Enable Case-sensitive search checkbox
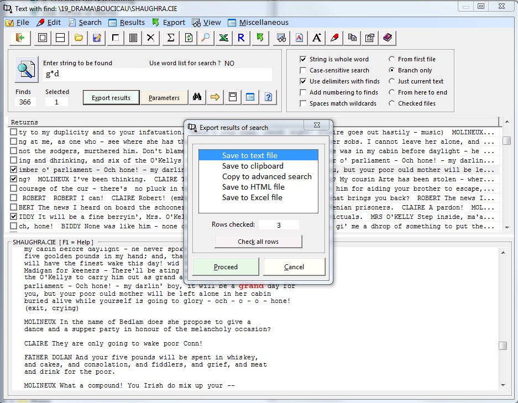Viewport: 518px width, 403px height. [x=303, y=70]
